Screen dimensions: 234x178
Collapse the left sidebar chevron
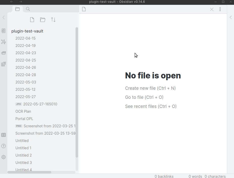[4, 17]
